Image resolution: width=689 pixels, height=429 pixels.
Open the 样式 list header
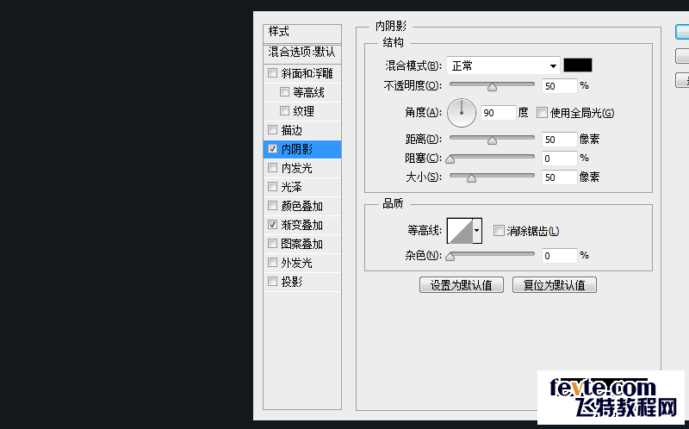click(302, 33)
